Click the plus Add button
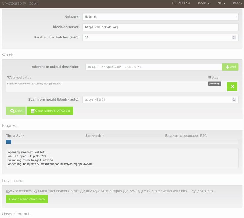Screen dimensions: 244x218 [x=230, y=67]
